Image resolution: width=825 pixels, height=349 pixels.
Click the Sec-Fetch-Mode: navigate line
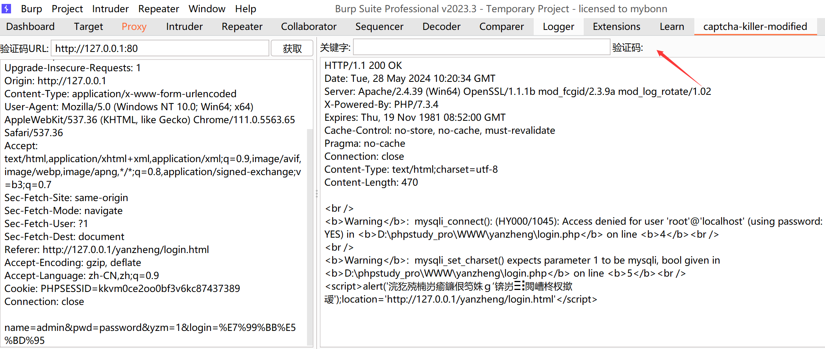[x=63, y=211]
